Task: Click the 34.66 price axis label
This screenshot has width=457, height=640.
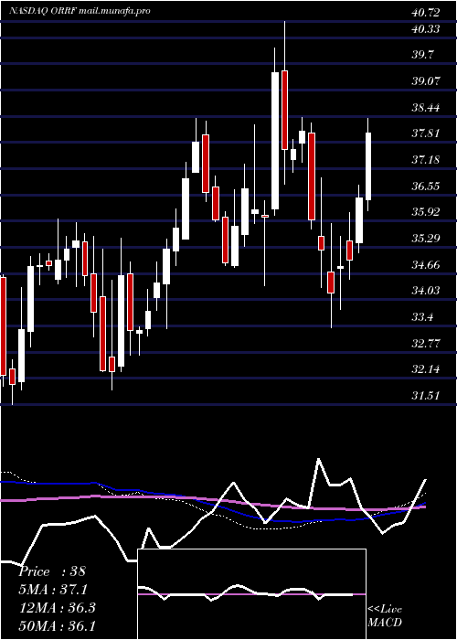Action: point(426,265)
